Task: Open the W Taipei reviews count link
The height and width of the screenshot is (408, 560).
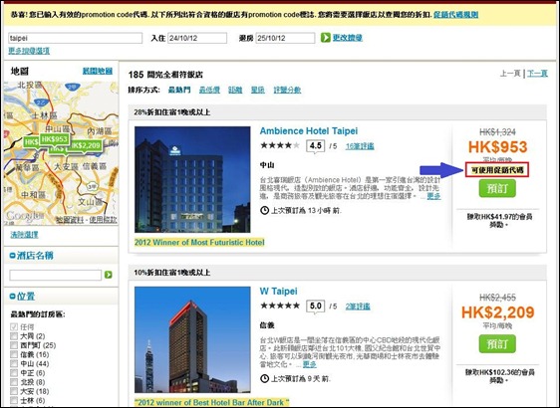Action: [358, 306]
